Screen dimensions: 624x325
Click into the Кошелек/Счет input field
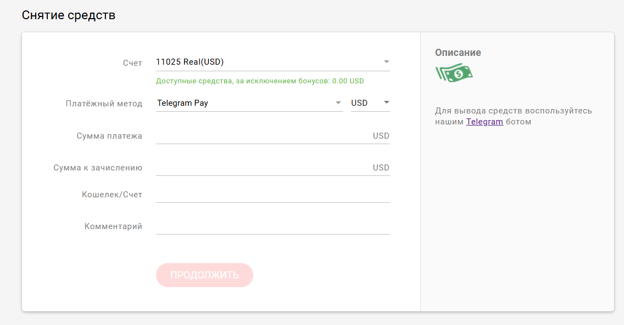272,195
